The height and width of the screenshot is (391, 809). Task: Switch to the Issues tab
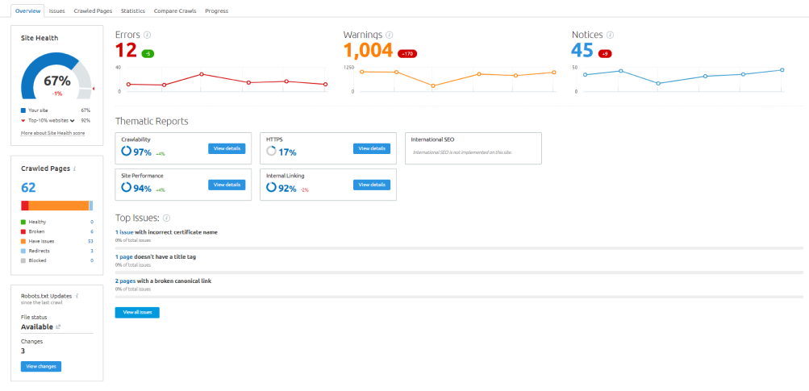(56, 11)
